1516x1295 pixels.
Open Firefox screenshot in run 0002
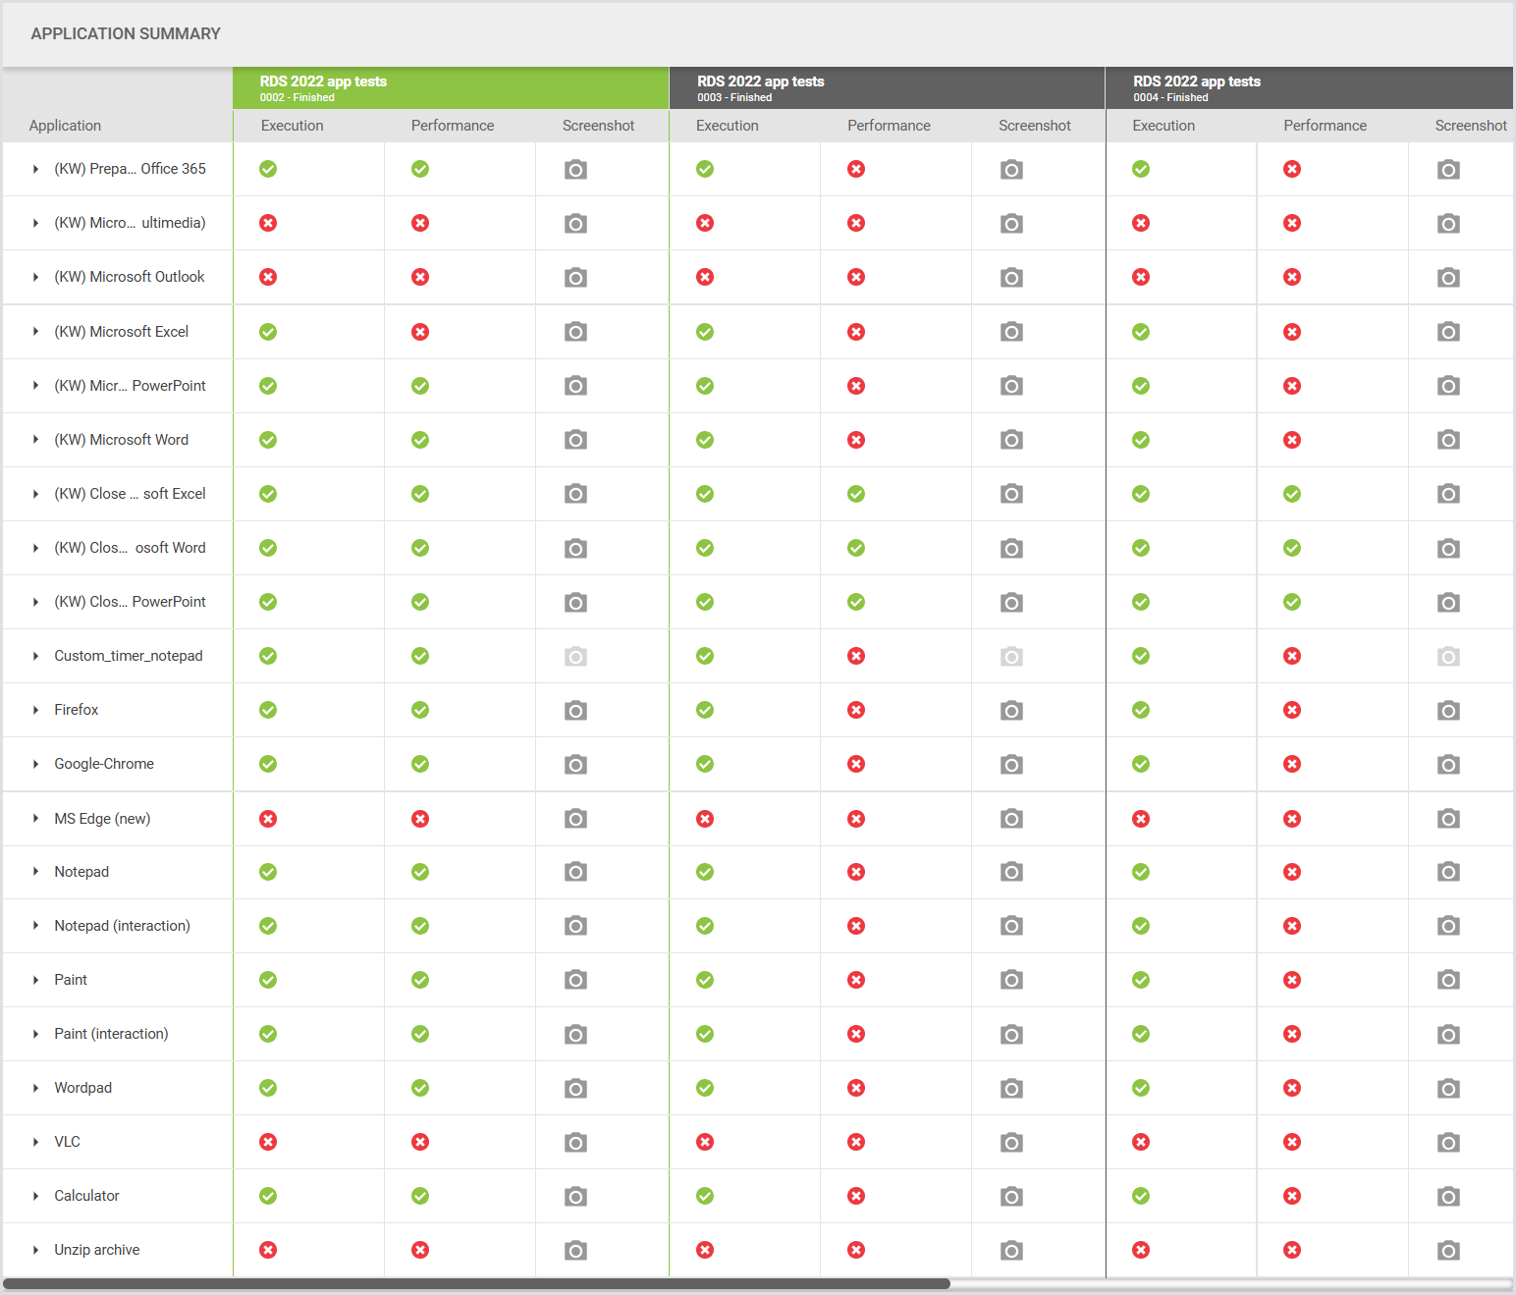click(575, 710)
